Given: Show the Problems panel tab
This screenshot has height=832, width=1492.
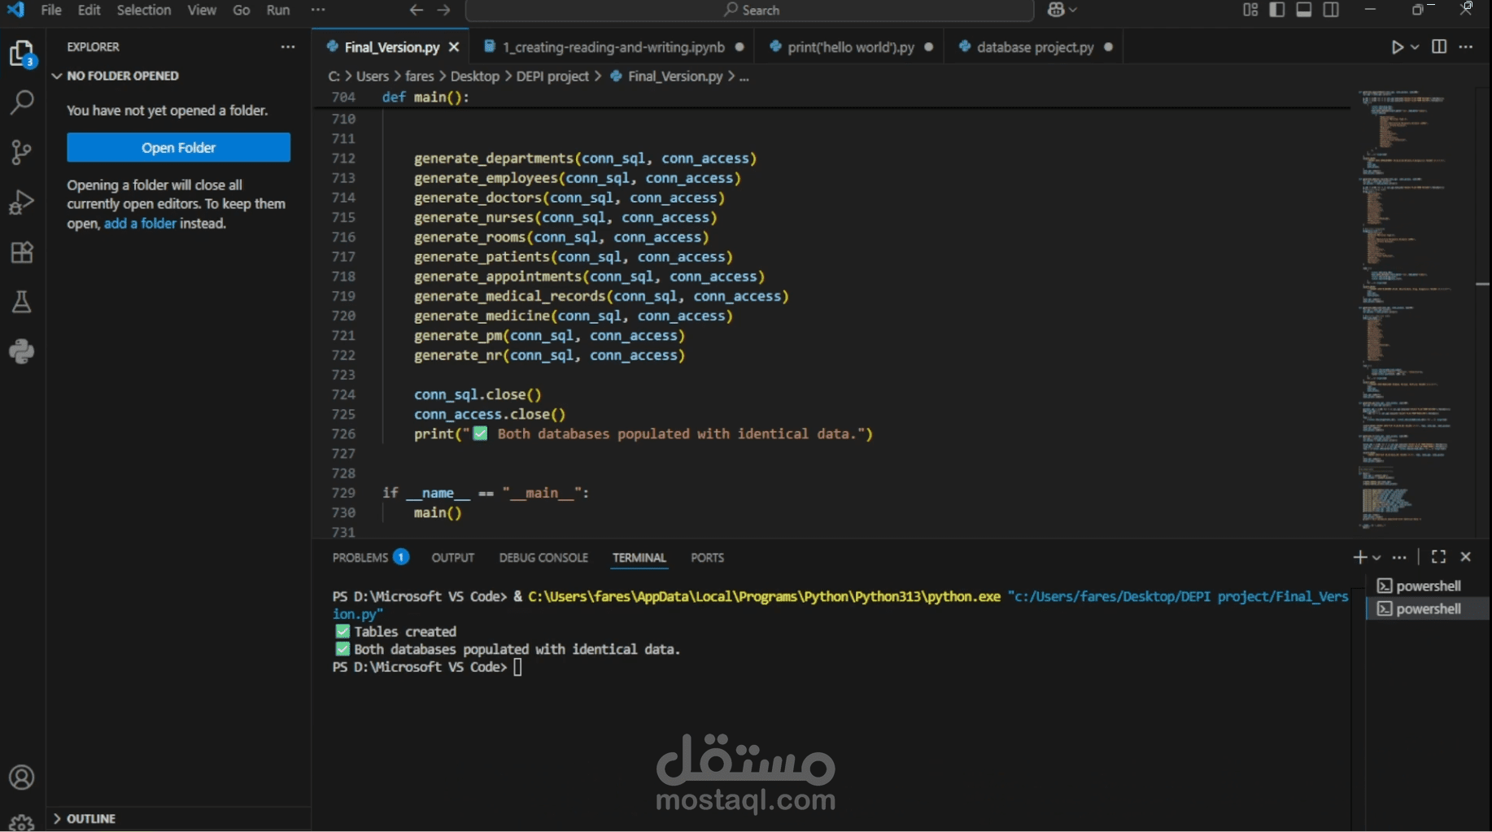Looking at the screenshot, I should coord(370,557).
